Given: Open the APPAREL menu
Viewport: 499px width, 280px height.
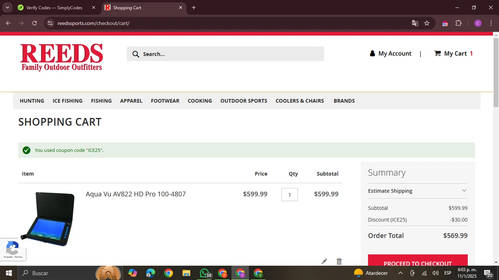Looking at the screenshot, I should 131,101.
